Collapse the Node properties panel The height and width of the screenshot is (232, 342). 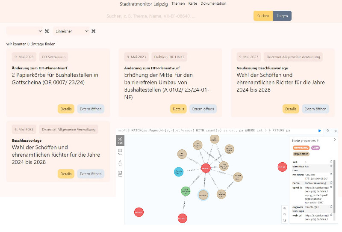(335, 140)
